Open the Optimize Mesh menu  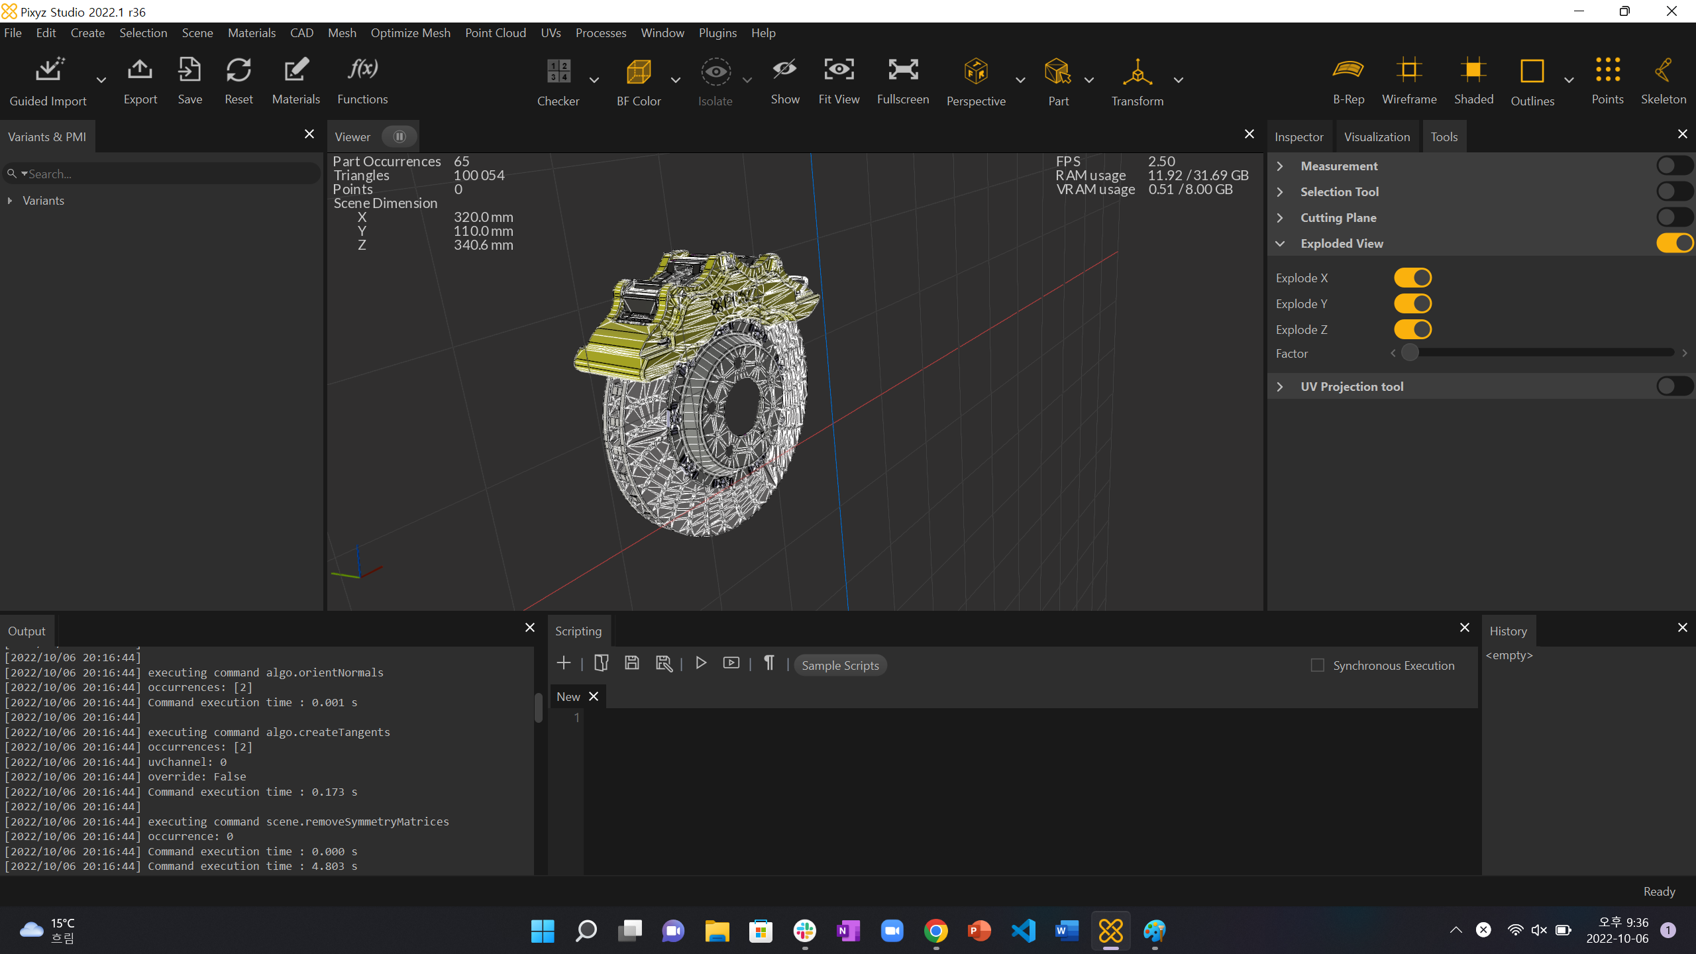pos(410,32)
